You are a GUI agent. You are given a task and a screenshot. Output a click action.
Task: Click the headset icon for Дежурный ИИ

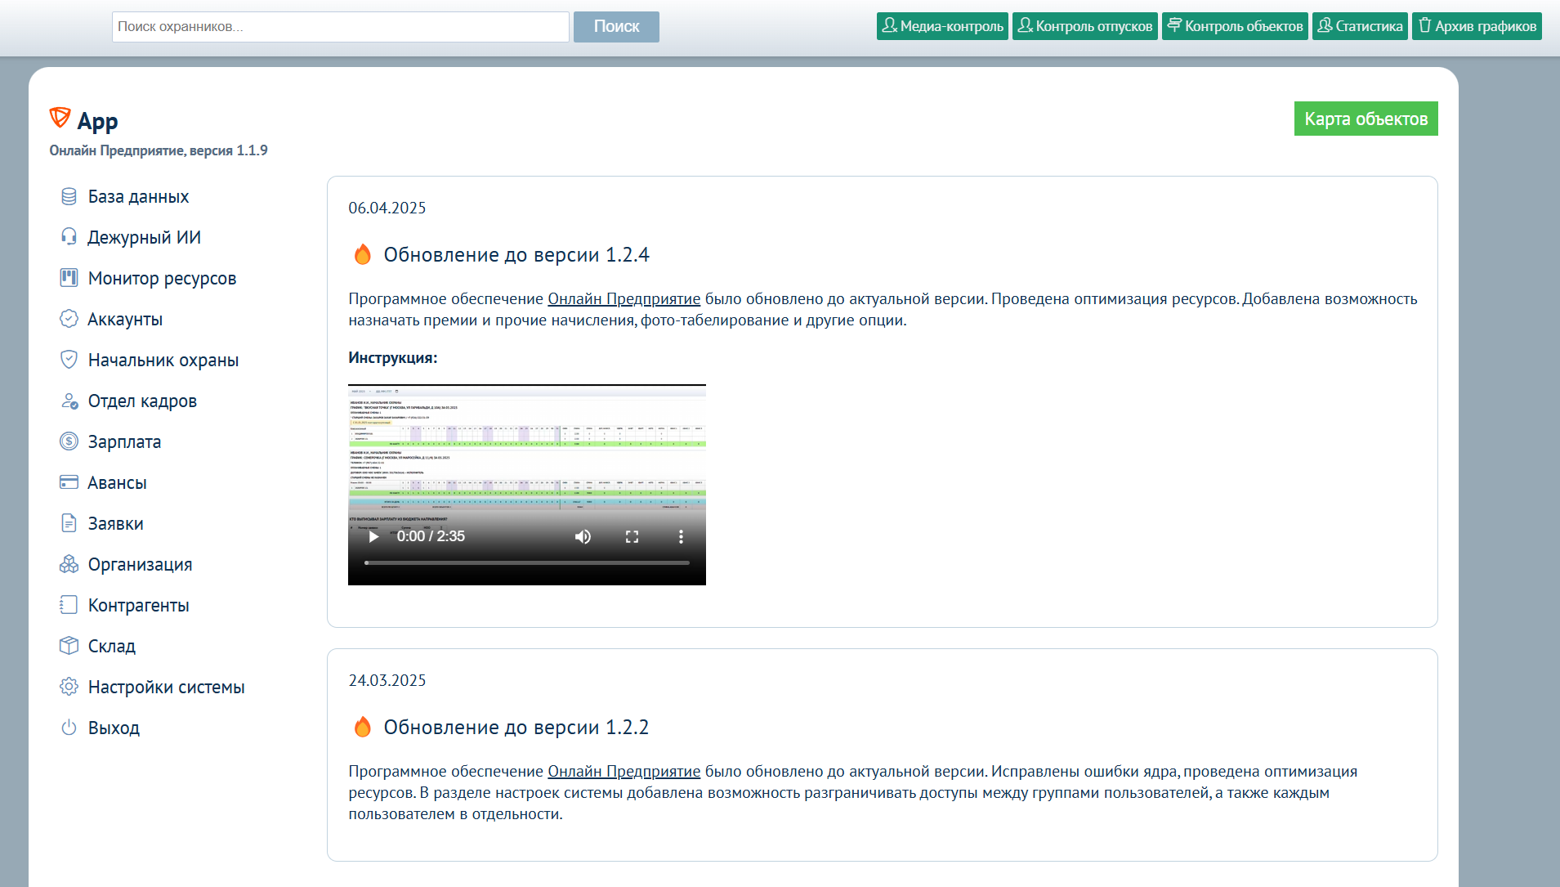tap(69, 237)
